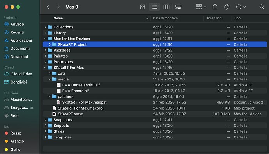Select the Templates folder row
Screen dimensions: 269x154
pyautogui.click(x=155, y=137)
